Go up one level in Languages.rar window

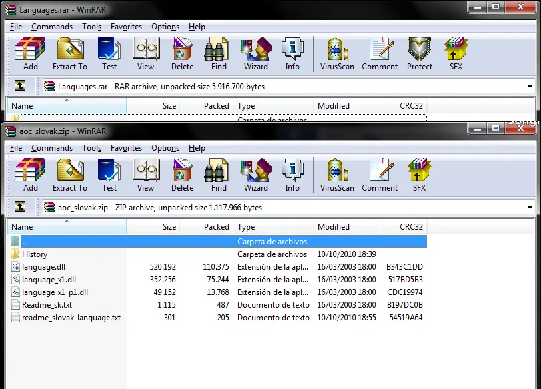coord(20,85)
